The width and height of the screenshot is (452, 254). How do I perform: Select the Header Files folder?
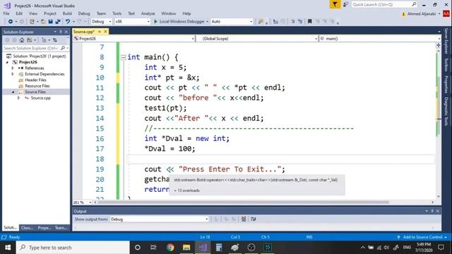(x=35, y=80)
